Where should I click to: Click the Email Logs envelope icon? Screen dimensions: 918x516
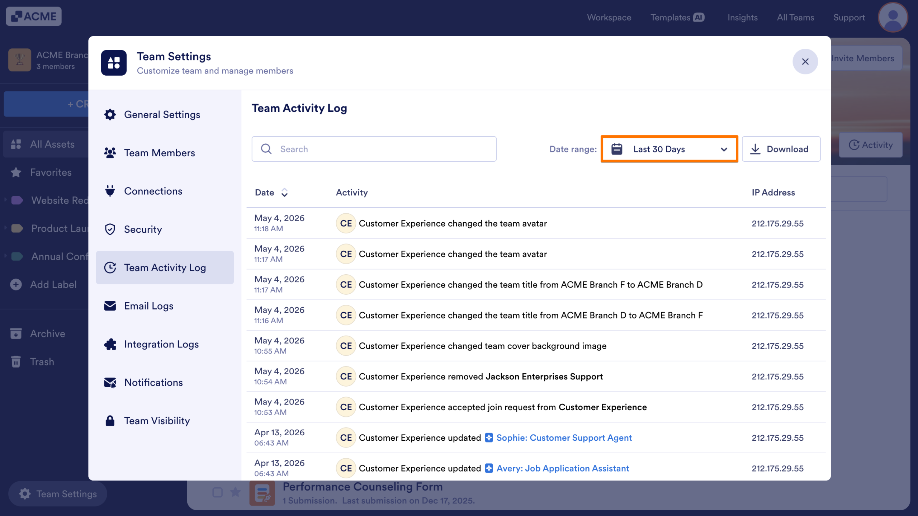110,306
